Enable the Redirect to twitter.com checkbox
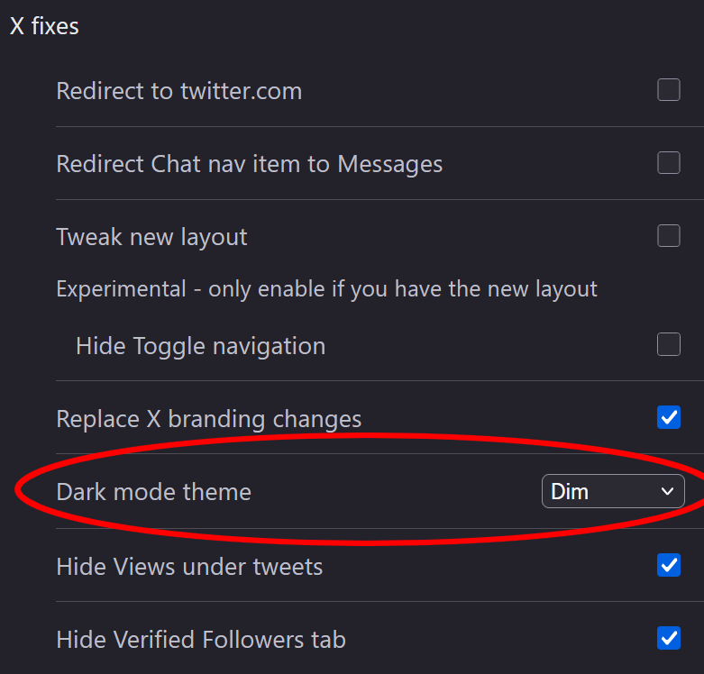 coord(668,90)
